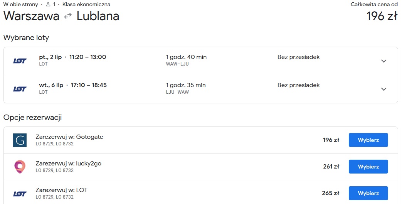The width and height of the screenshot is (405, 204).
Task: Click the lucky2go pin logo
Action: coord(20,167)
